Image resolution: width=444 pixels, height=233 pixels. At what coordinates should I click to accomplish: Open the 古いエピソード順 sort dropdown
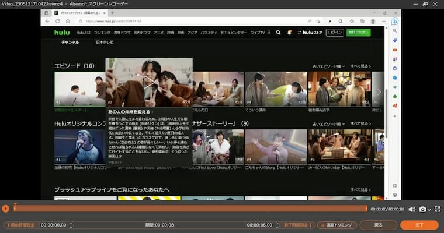[328, 66]
